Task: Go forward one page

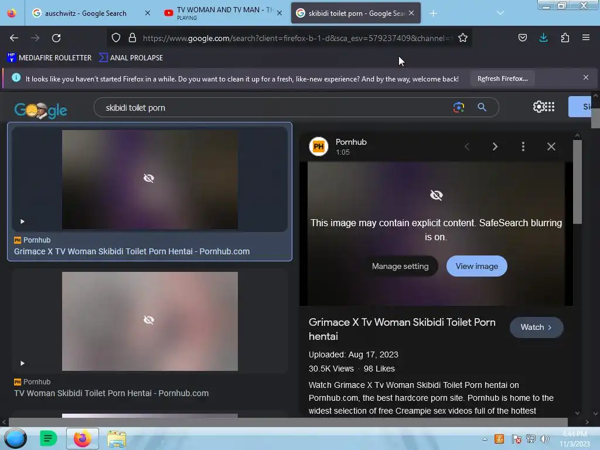Action: [35, 38]
